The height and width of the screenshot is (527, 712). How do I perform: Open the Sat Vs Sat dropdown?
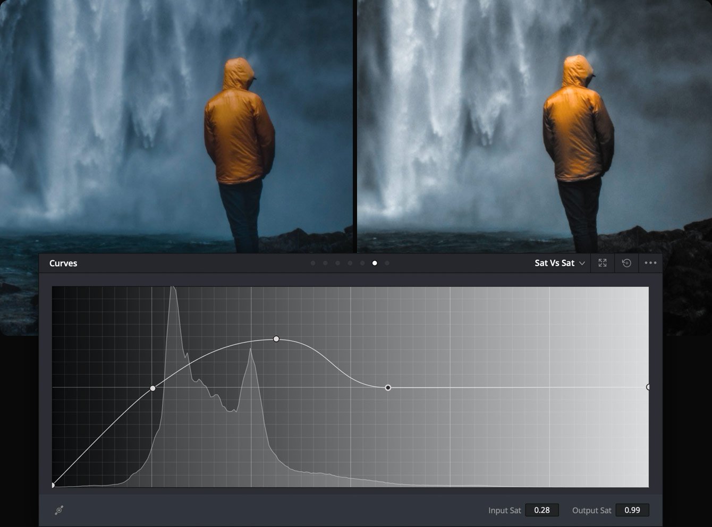[x=554, y=263]
